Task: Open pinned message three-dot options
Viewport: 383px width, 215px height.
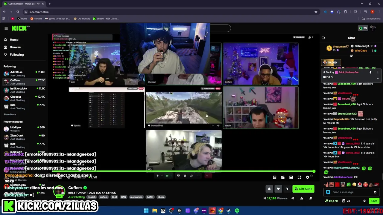Action: (378, 72)
